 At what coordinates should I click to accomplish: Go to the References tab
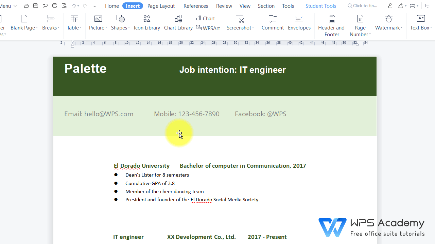[x=196, y=6]
